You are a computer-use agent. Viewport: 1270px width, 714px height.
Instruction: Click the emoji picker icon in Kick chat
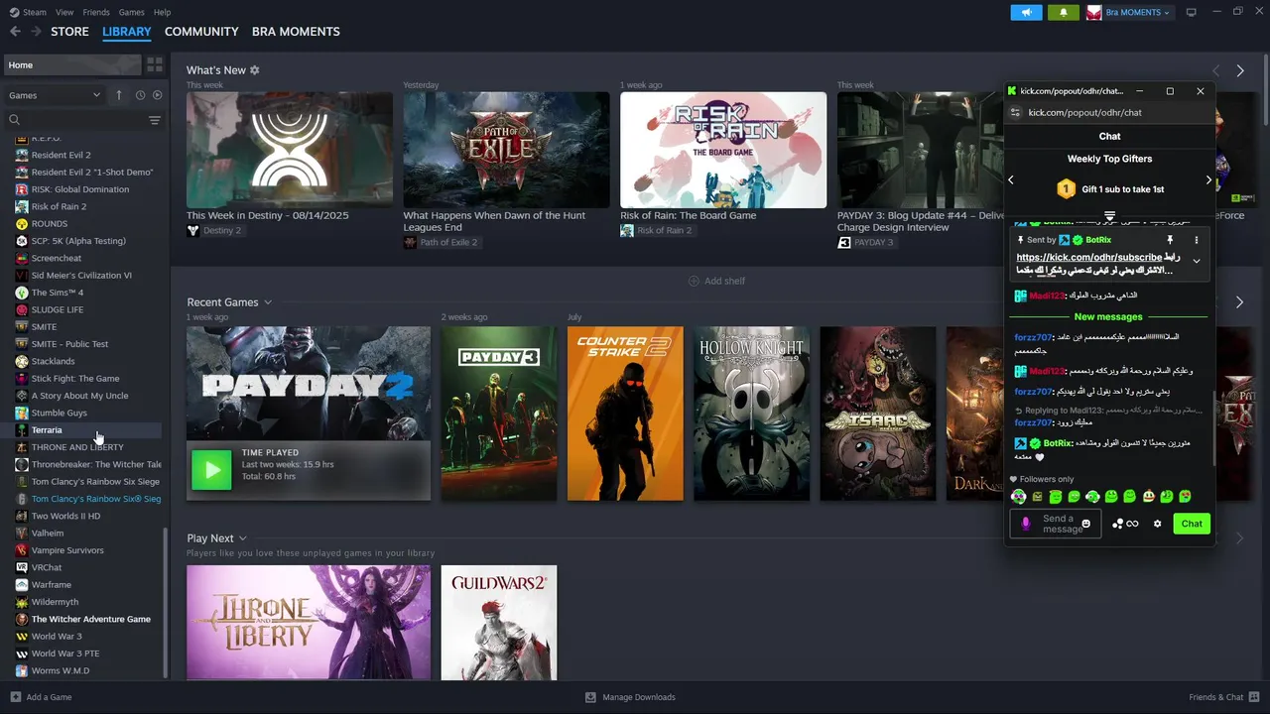click(x=1085, y=524)
